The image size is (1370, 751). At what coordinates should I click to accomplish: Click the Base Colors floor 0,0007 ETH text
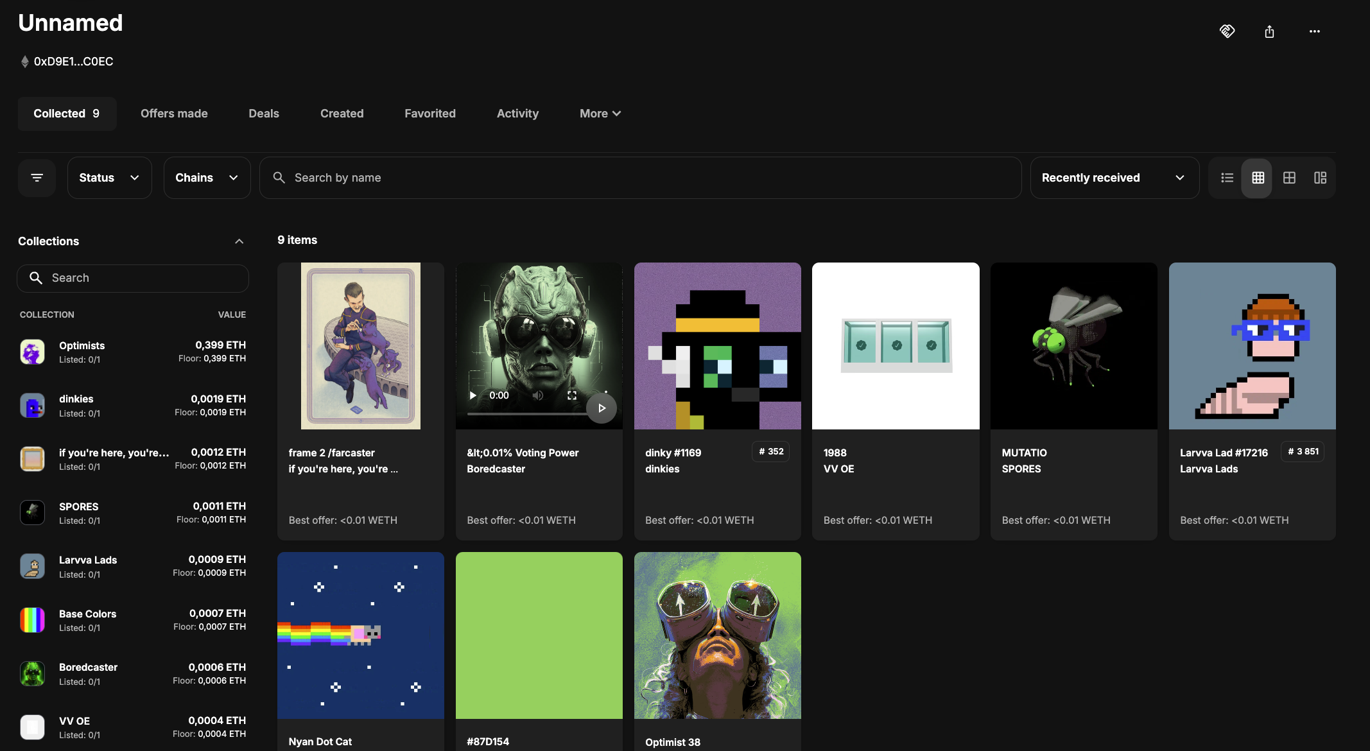coord(209,627)
